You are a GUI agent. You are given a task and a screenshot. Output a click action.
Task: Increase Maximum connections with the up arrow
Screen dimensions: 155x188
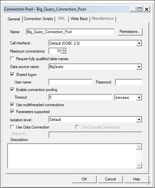click(x=64, y=50)
